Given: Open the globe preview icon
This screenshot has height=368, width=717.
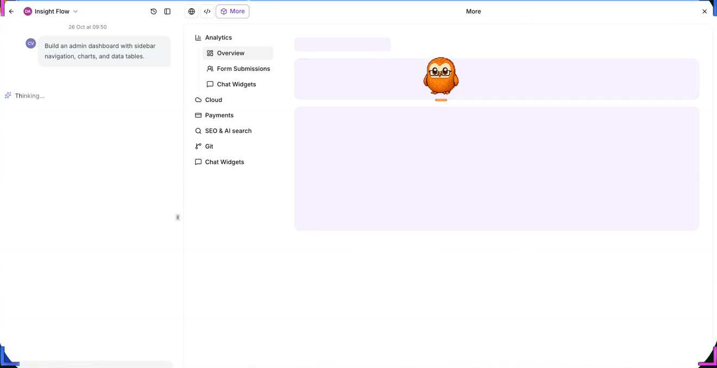Looking at the screenshot, I should click(x=192, y=11).
